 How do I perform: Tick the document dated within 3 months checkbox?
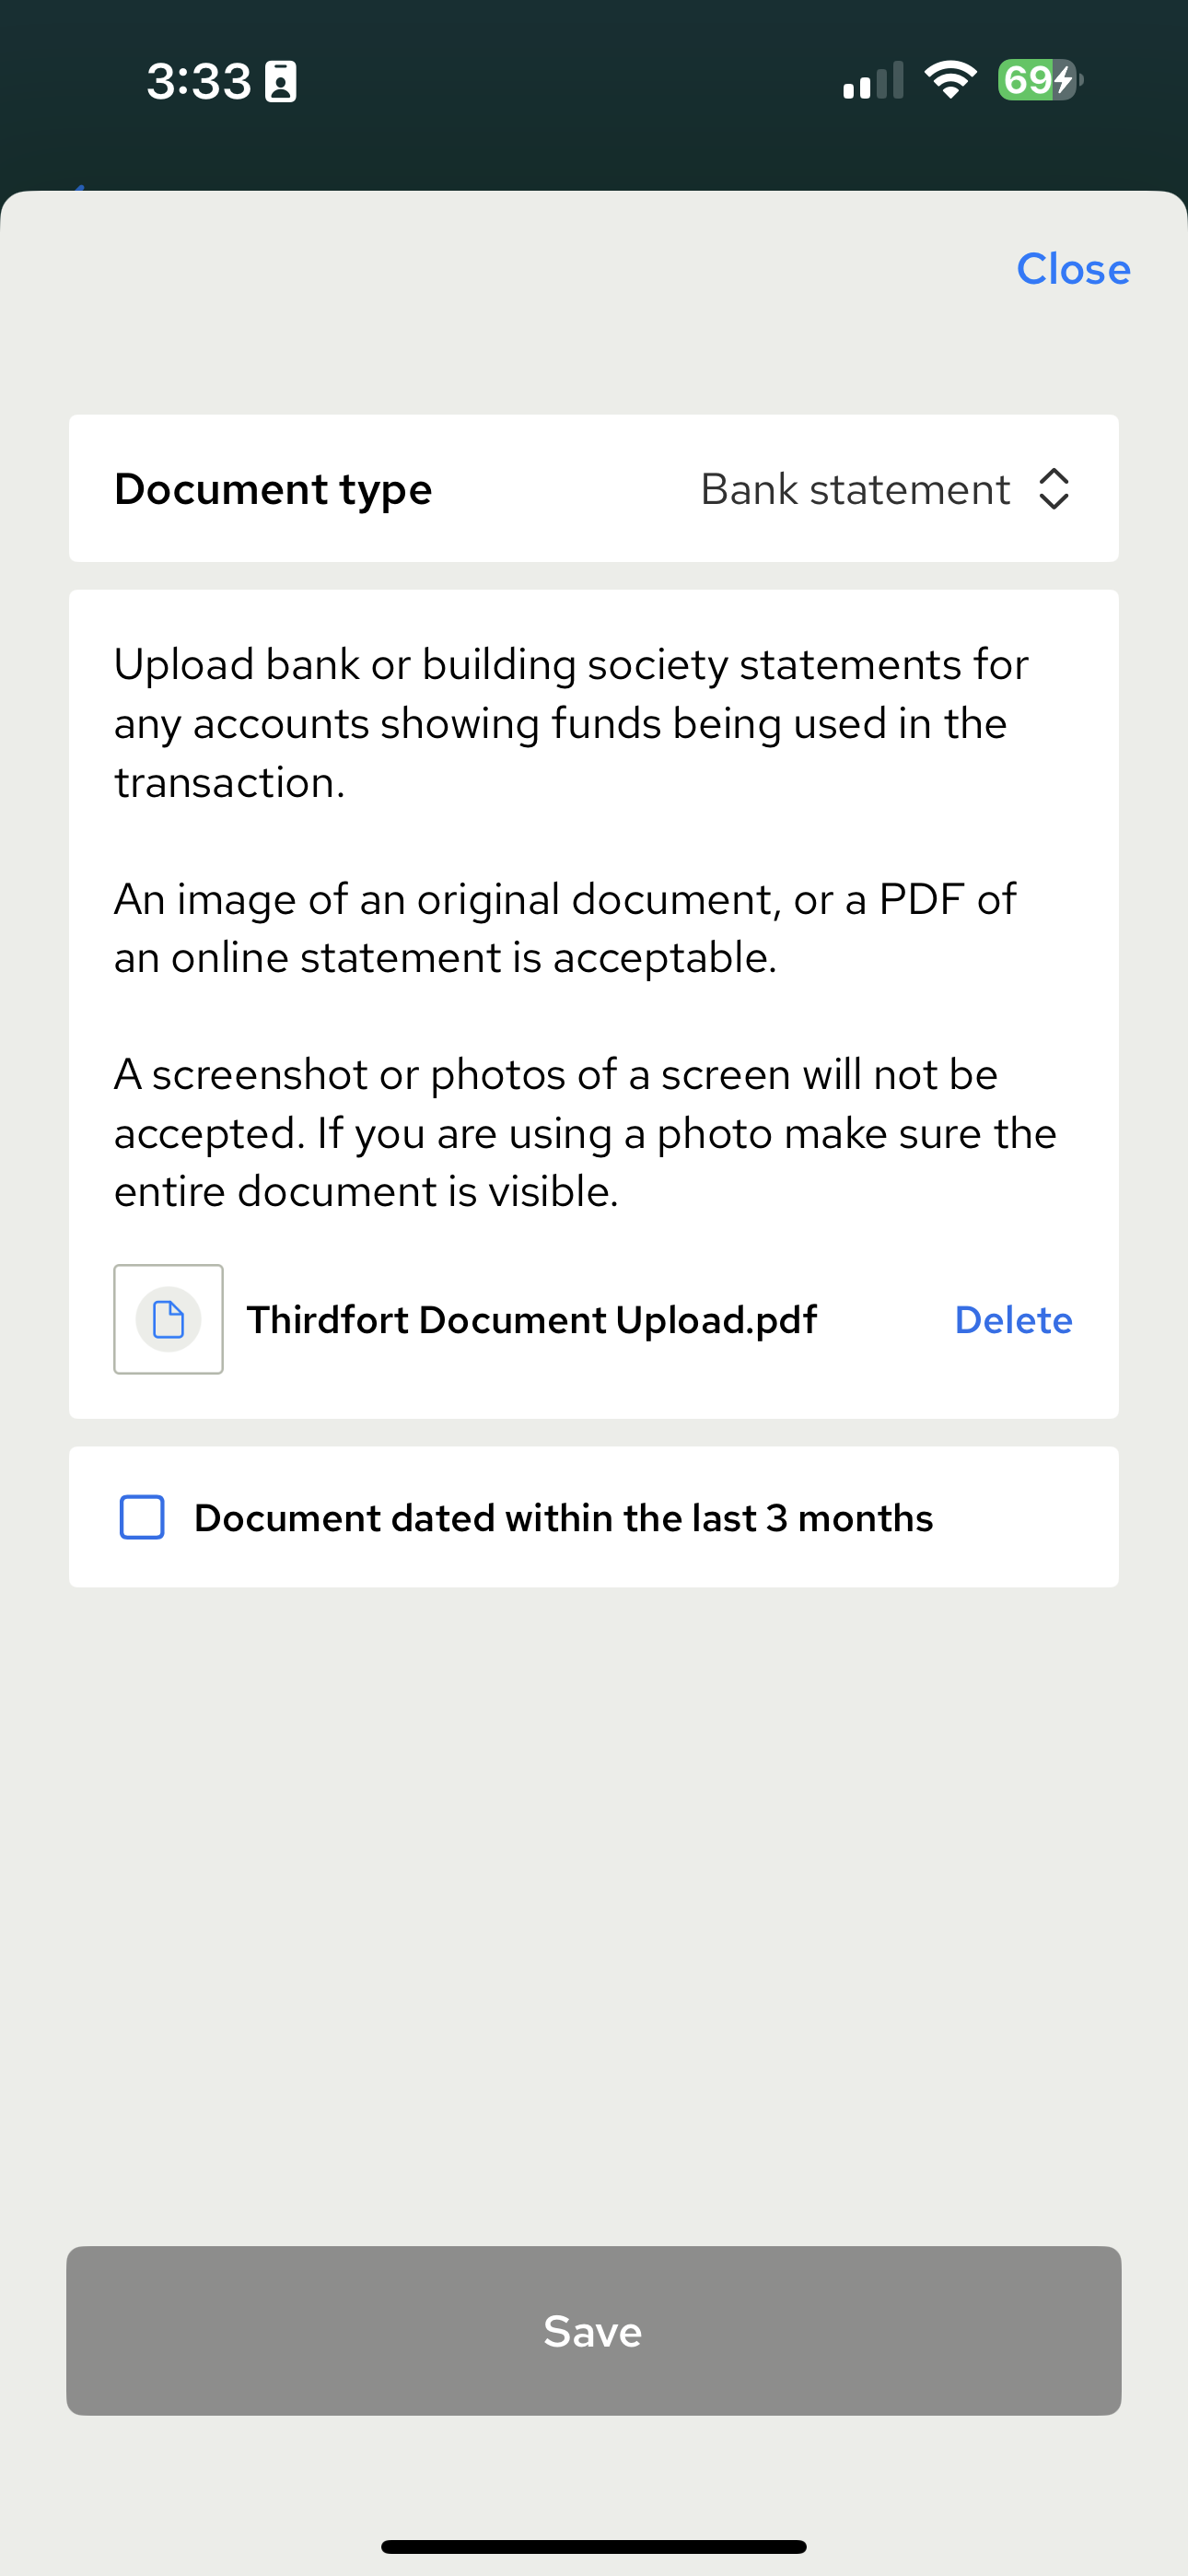click(x=142, y=1517)
